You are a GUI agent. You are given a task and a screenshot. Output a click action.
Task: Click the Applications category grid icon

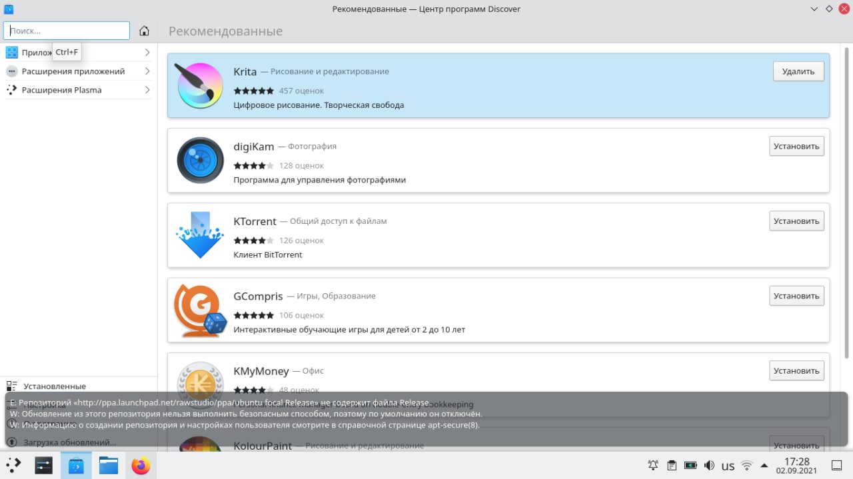point(11,52)
